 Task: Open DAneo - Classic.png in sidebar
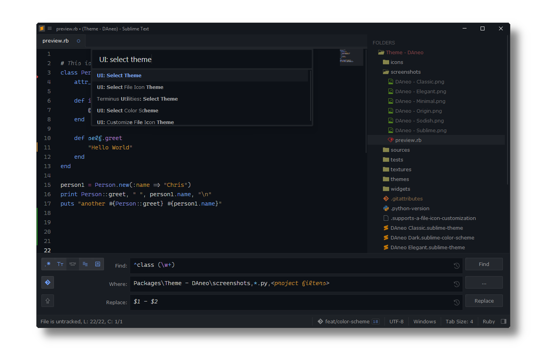[x=420, y=82]
